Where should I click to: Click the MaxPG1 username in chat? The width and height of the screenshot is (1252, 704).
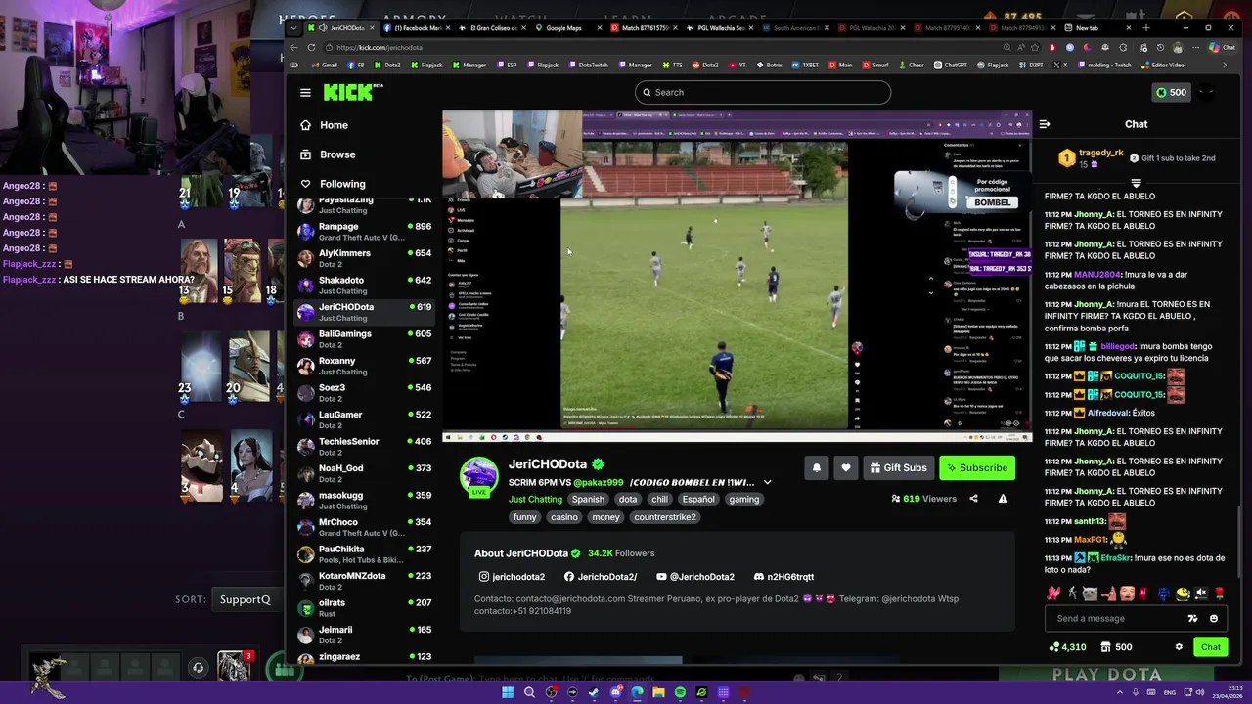tap(1091, 540)
